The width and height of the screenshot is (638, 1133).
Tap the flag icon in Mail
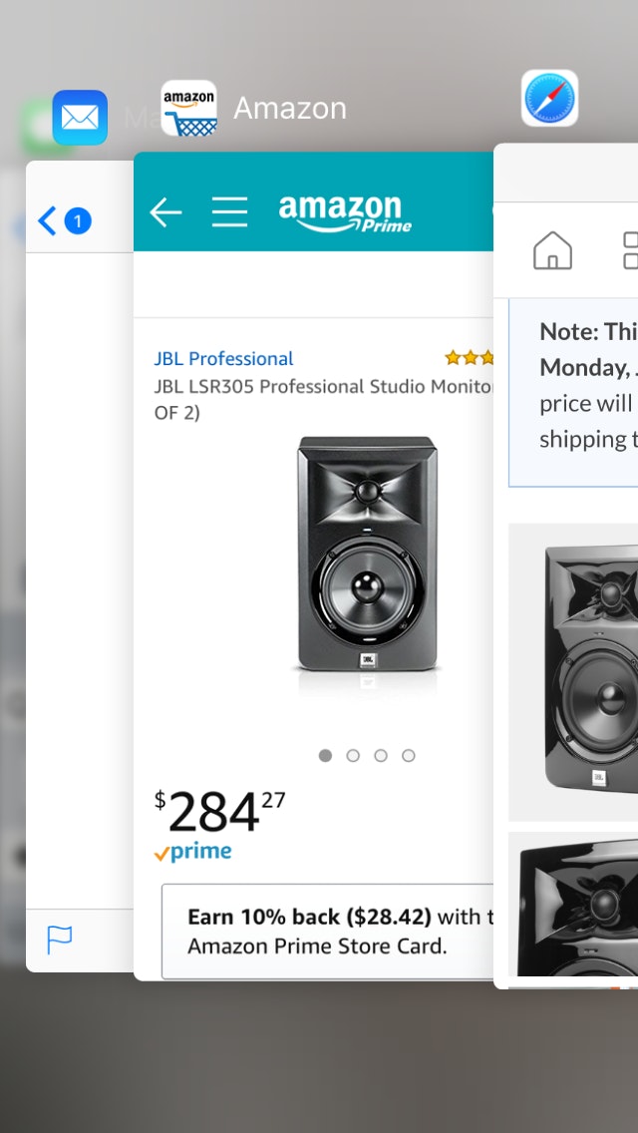[60, 939]
